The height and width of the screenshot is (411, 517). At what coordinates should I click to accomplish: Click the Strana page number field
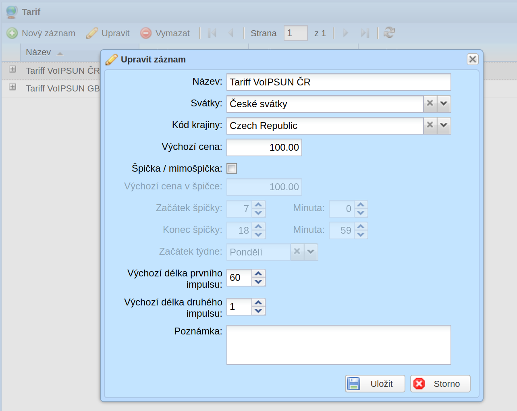[x=296, y=33]
